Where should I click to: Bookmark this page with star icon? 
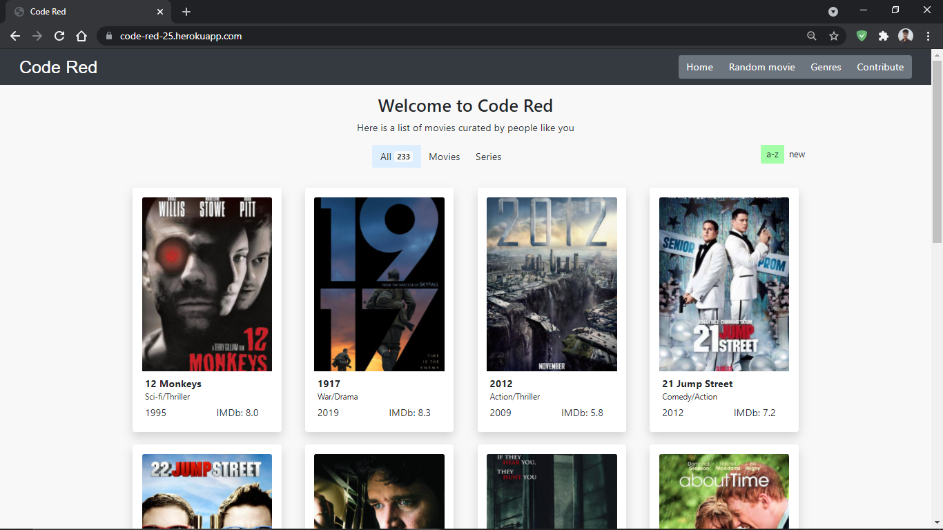point(834,36)
